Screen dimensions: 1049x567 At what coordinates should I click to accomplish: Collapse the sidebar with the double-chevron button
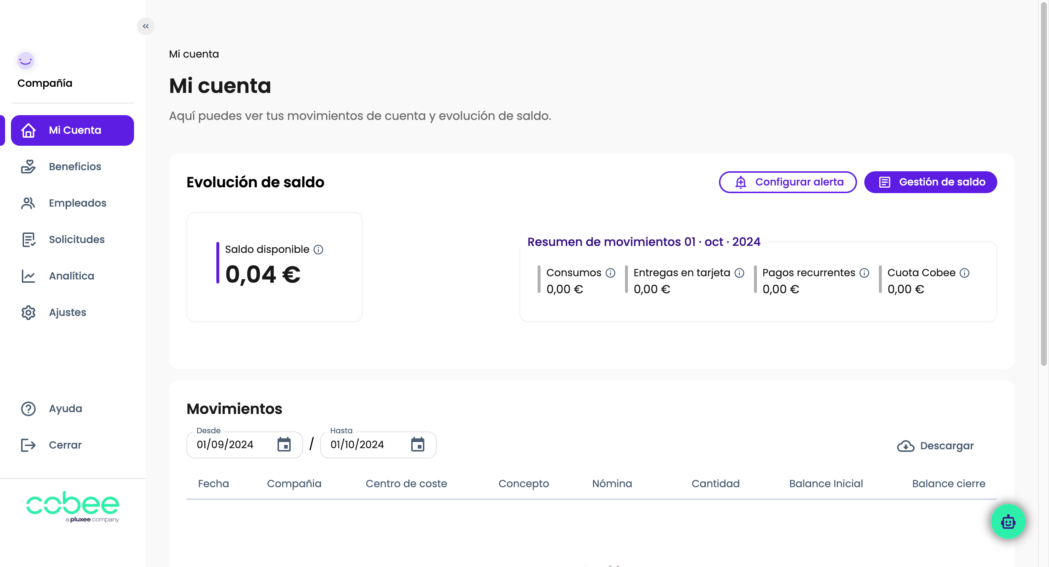[145, 27]
